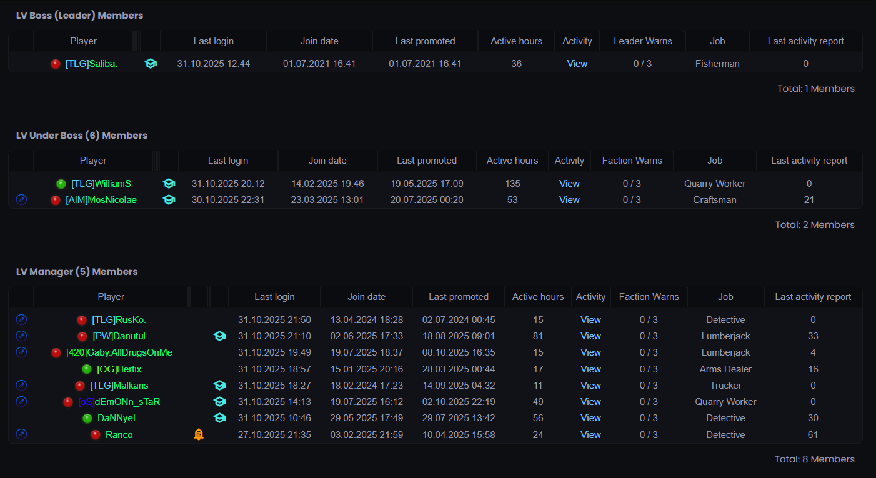Click the graduation cap icon next to [TLG]Malkaris
Screen dimensions: 876x478
click(219, 386)
